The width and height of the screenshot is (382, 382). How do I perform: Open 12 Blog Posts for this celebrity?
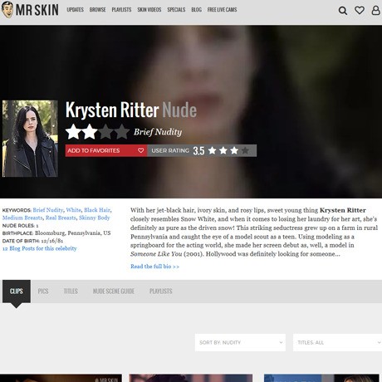[40, 248]
